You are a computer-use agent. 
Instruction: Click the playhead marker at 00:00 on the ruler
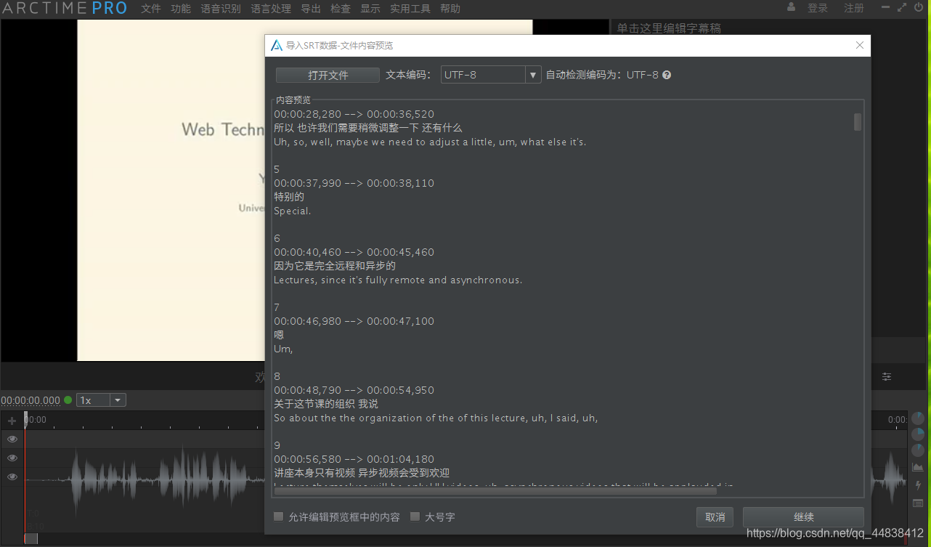click(26, 418)
